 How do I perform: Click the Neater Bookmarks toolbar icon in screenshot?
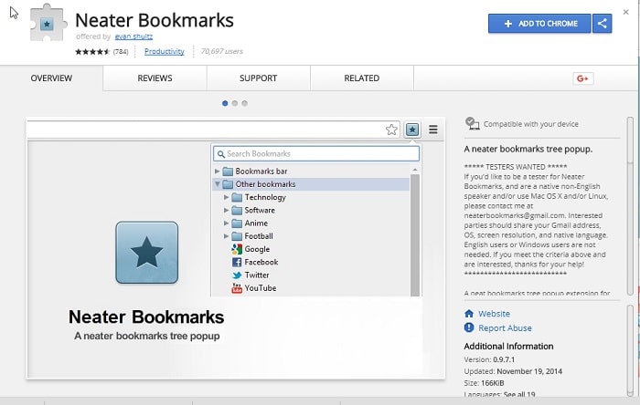(412, 130)
